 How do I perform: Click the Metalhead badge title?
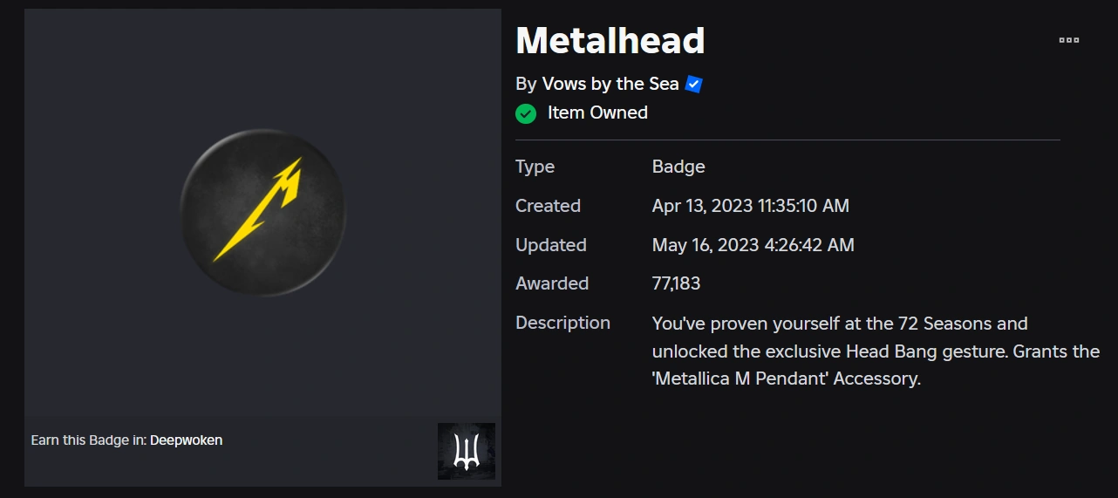click(610, 41)
